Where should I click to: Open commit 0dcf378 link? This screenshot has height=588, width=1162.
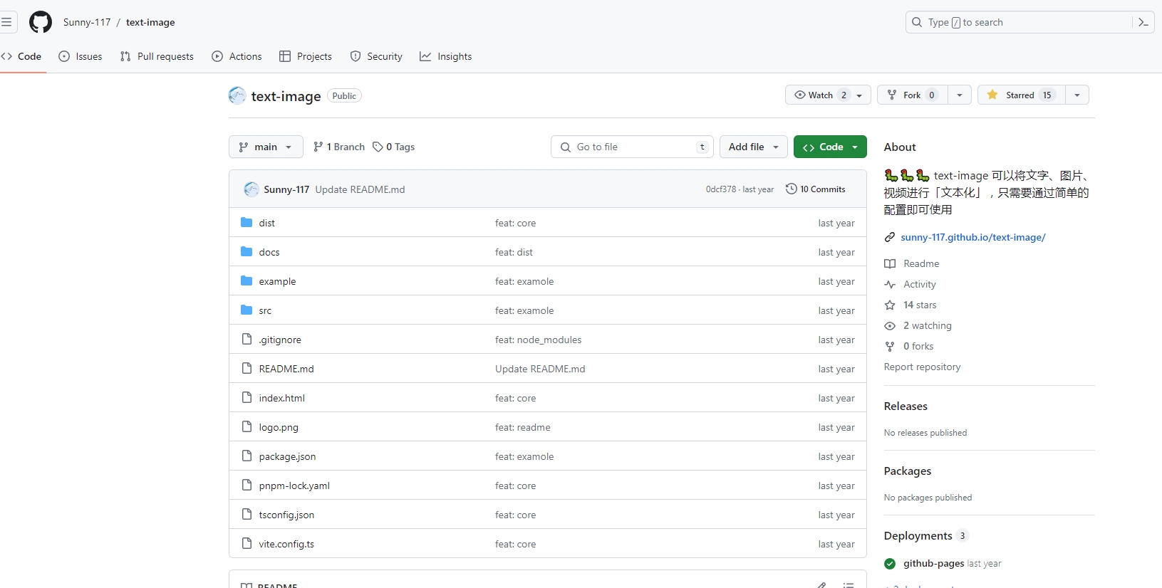pos(720,189)
